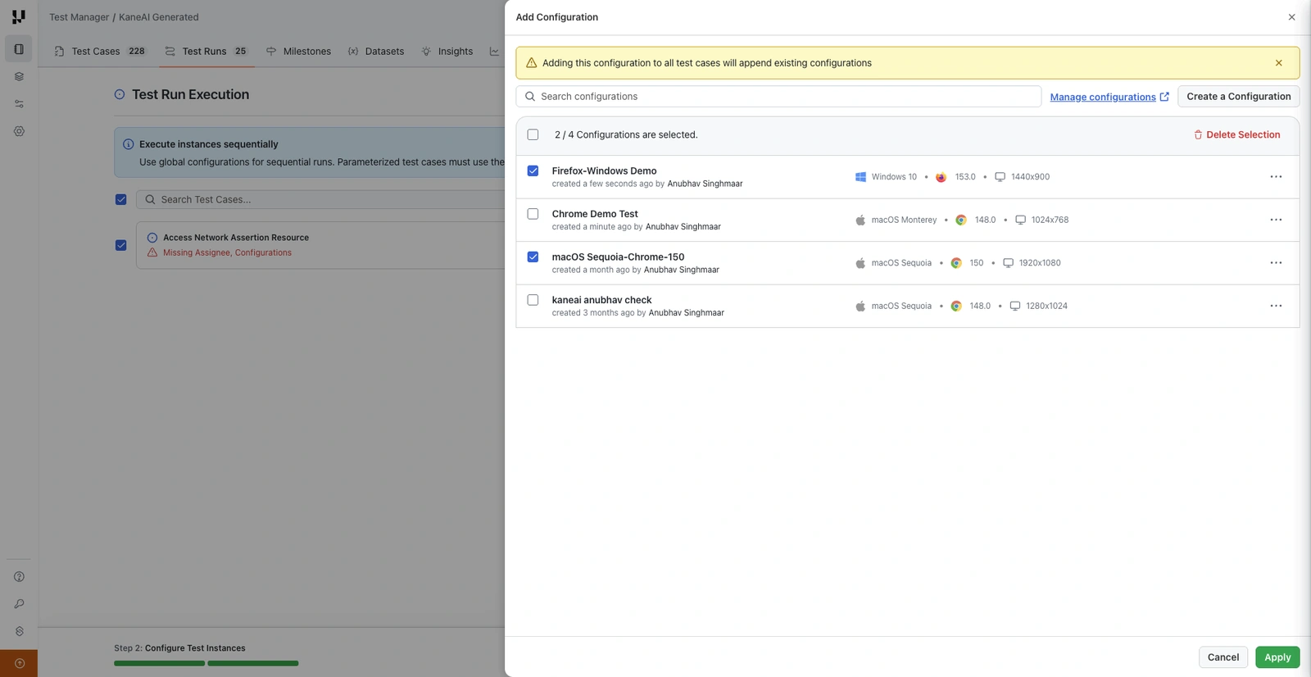Click the 'macOS Monterey' OS label
This screenshot has width=1311, height=677.
point(904,220)
